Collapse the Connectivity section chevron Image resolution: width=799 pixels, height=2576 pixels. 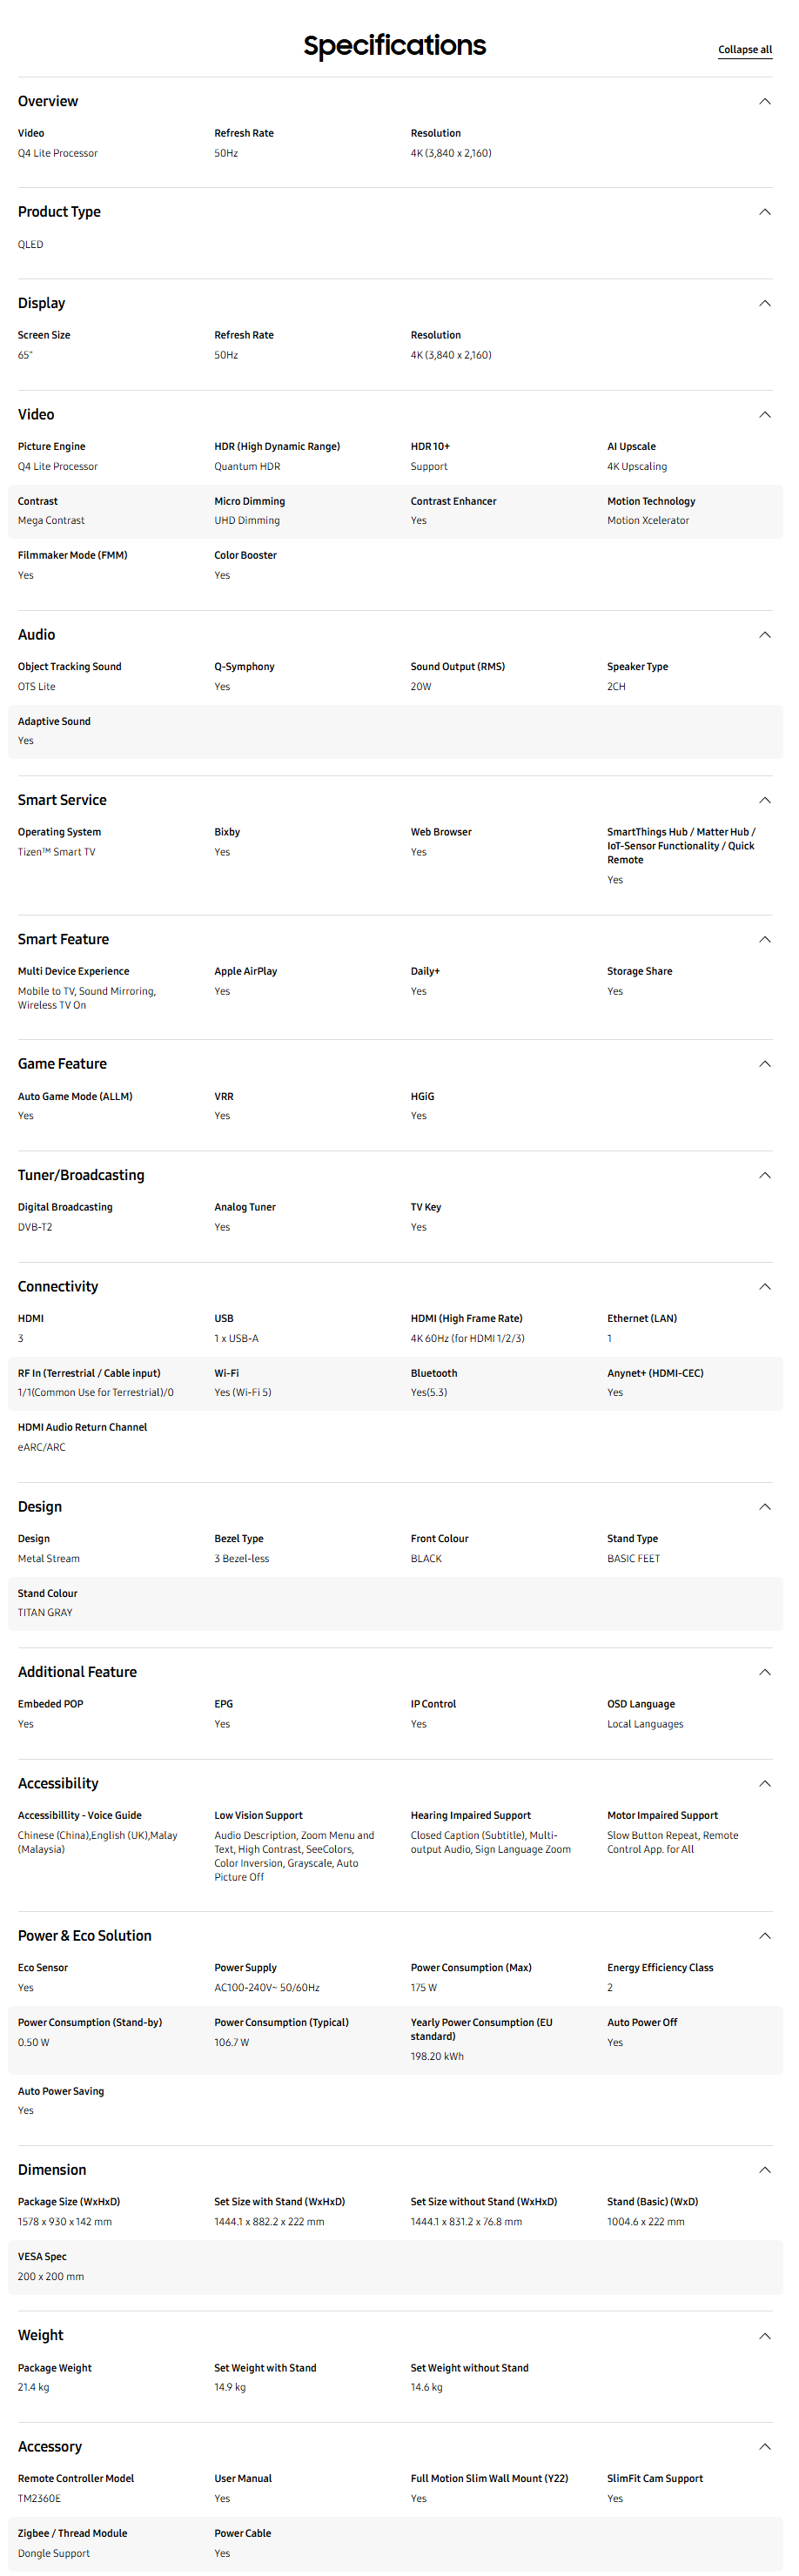pos(764,1287)
